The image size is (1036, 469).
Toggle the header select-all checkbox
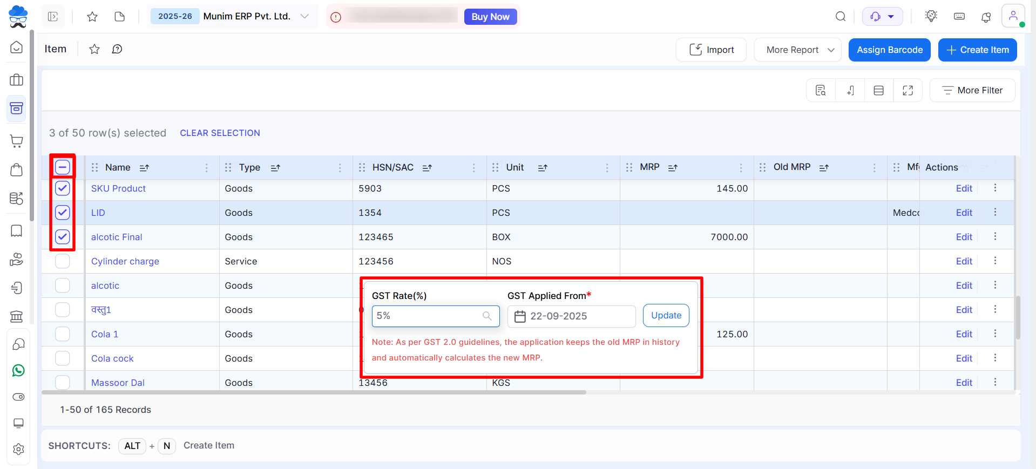(63, 167)
